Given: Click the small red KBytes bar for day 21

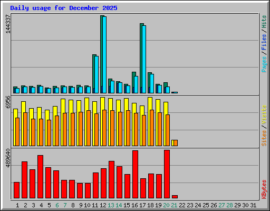Looking at the screenshot, I should click(175, 197).
